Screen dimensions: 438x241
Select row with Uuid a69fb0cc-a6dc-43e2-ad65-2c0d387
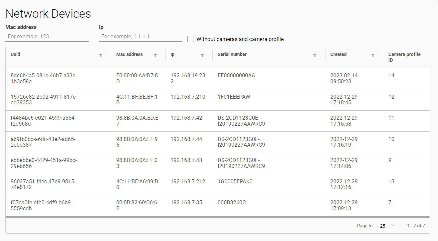44,142
